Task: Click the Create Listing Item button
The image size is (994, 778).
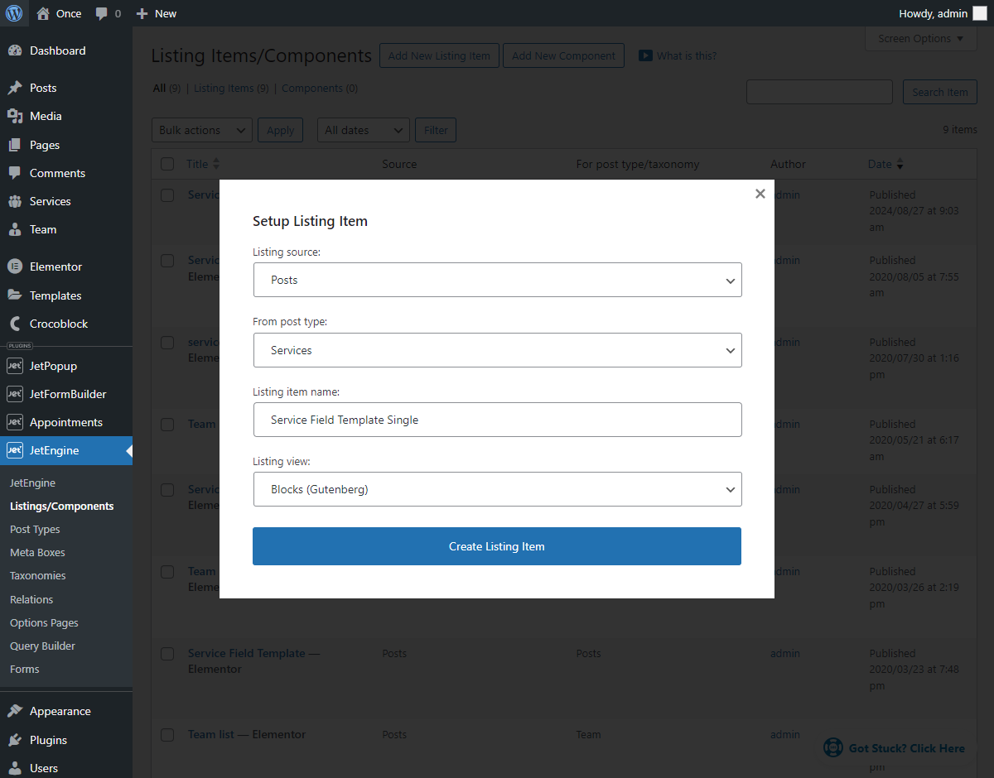Action: tap(497, 546)
